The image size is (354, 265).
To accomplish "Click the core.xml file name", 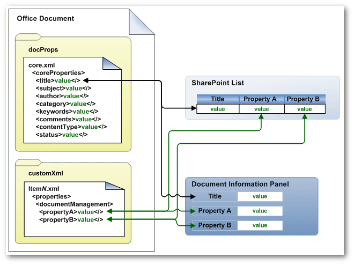I will 41,65.
